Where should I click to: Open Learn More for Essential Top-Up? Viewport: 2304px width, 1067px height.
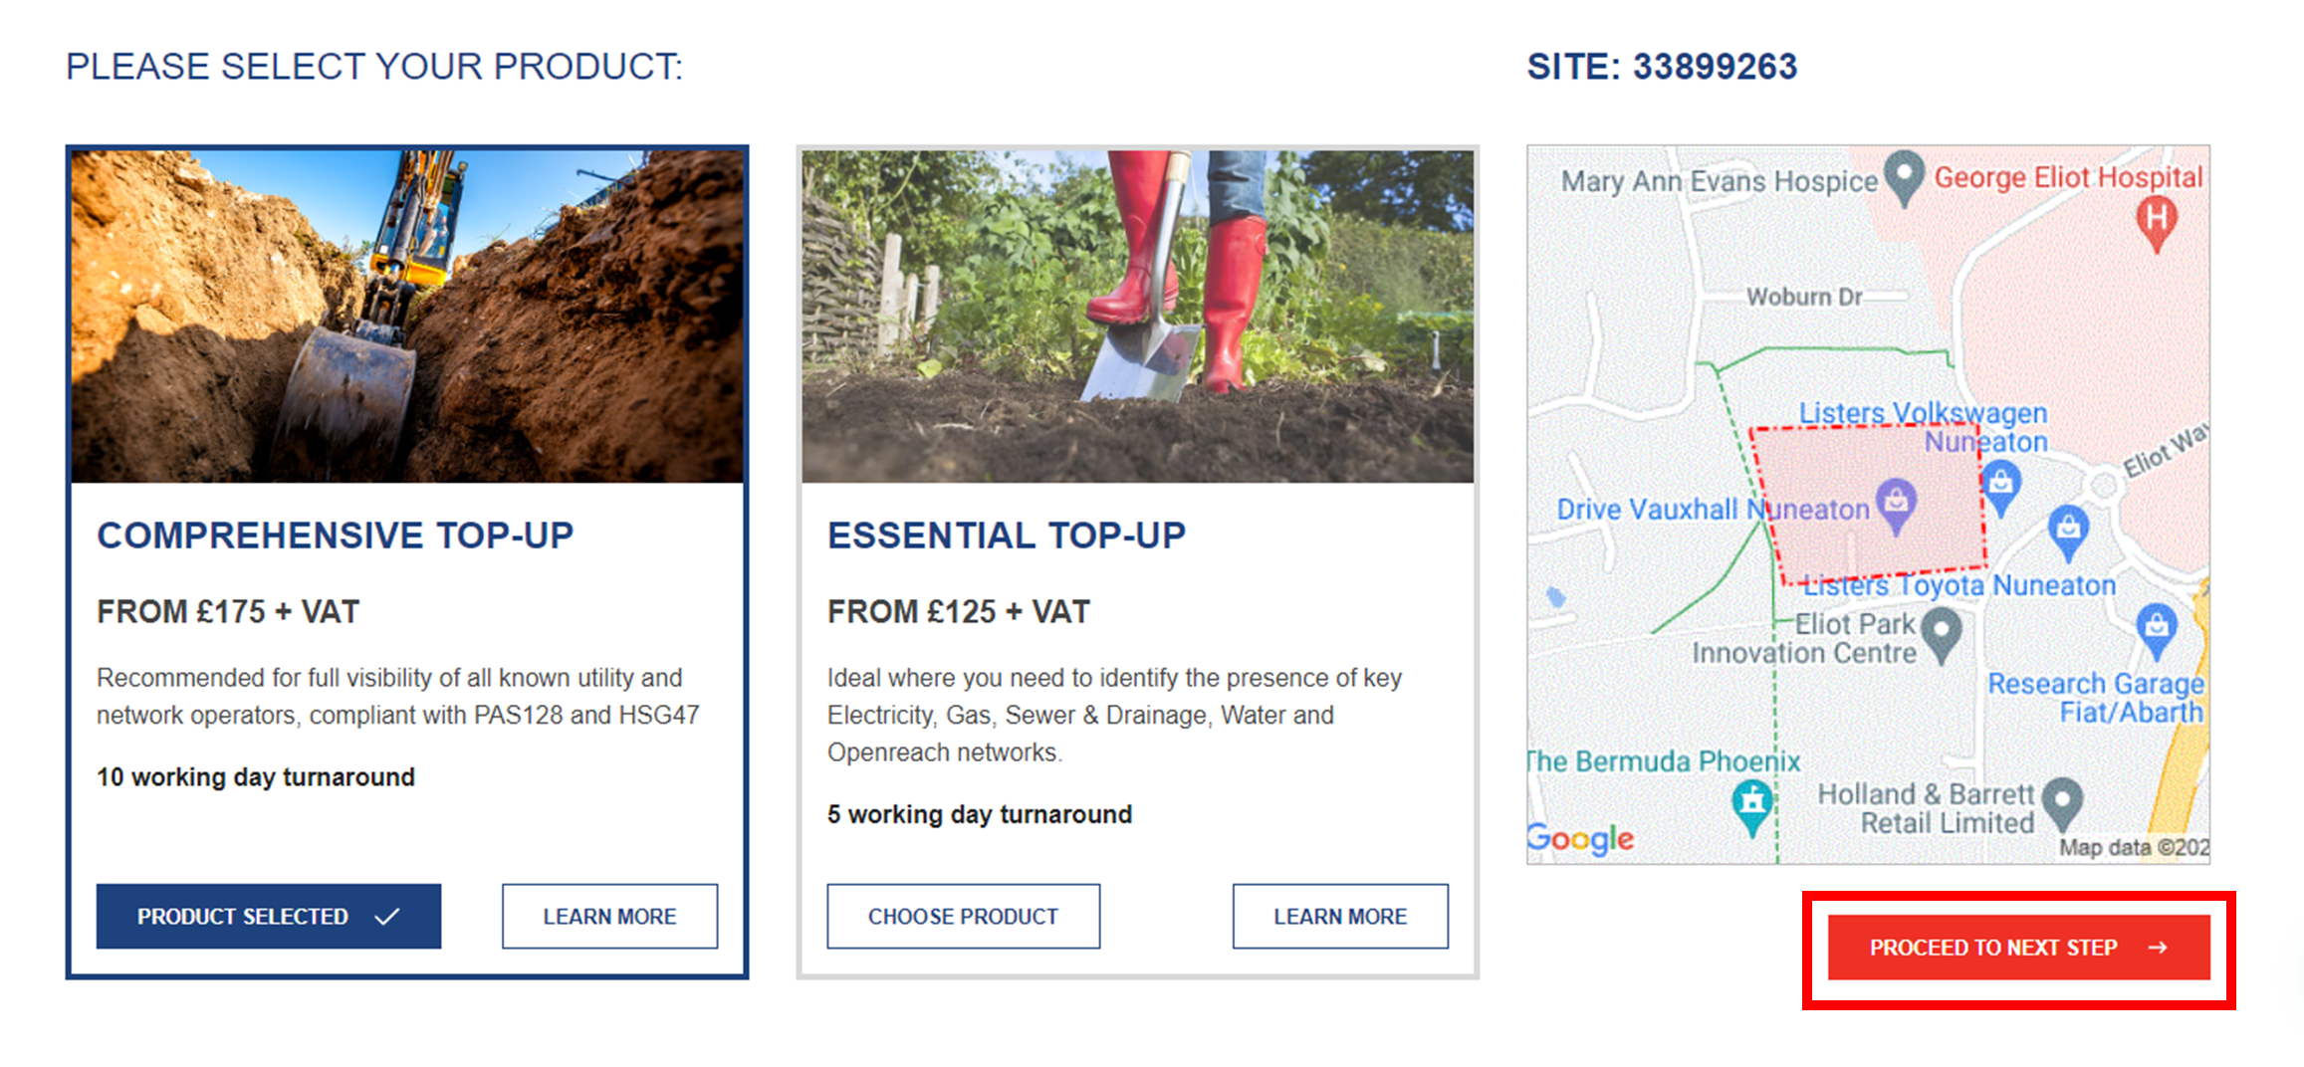click(x=1340, y=916)
